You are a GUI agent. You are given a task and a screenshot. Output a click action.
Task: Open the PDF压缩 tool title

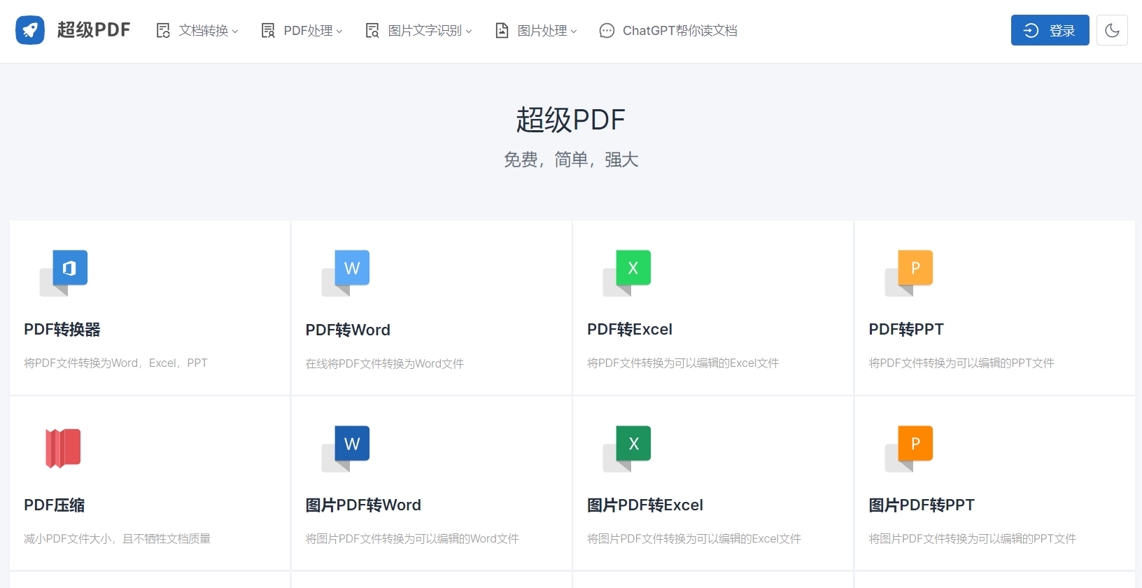(55, 505)
